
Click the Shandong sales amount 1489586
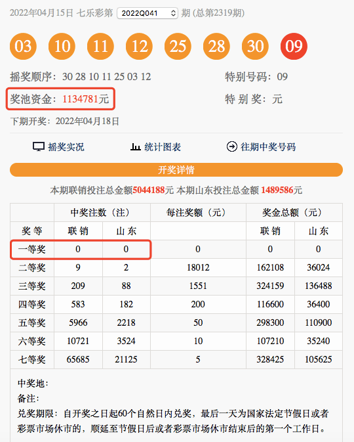[x=277, y=190]
